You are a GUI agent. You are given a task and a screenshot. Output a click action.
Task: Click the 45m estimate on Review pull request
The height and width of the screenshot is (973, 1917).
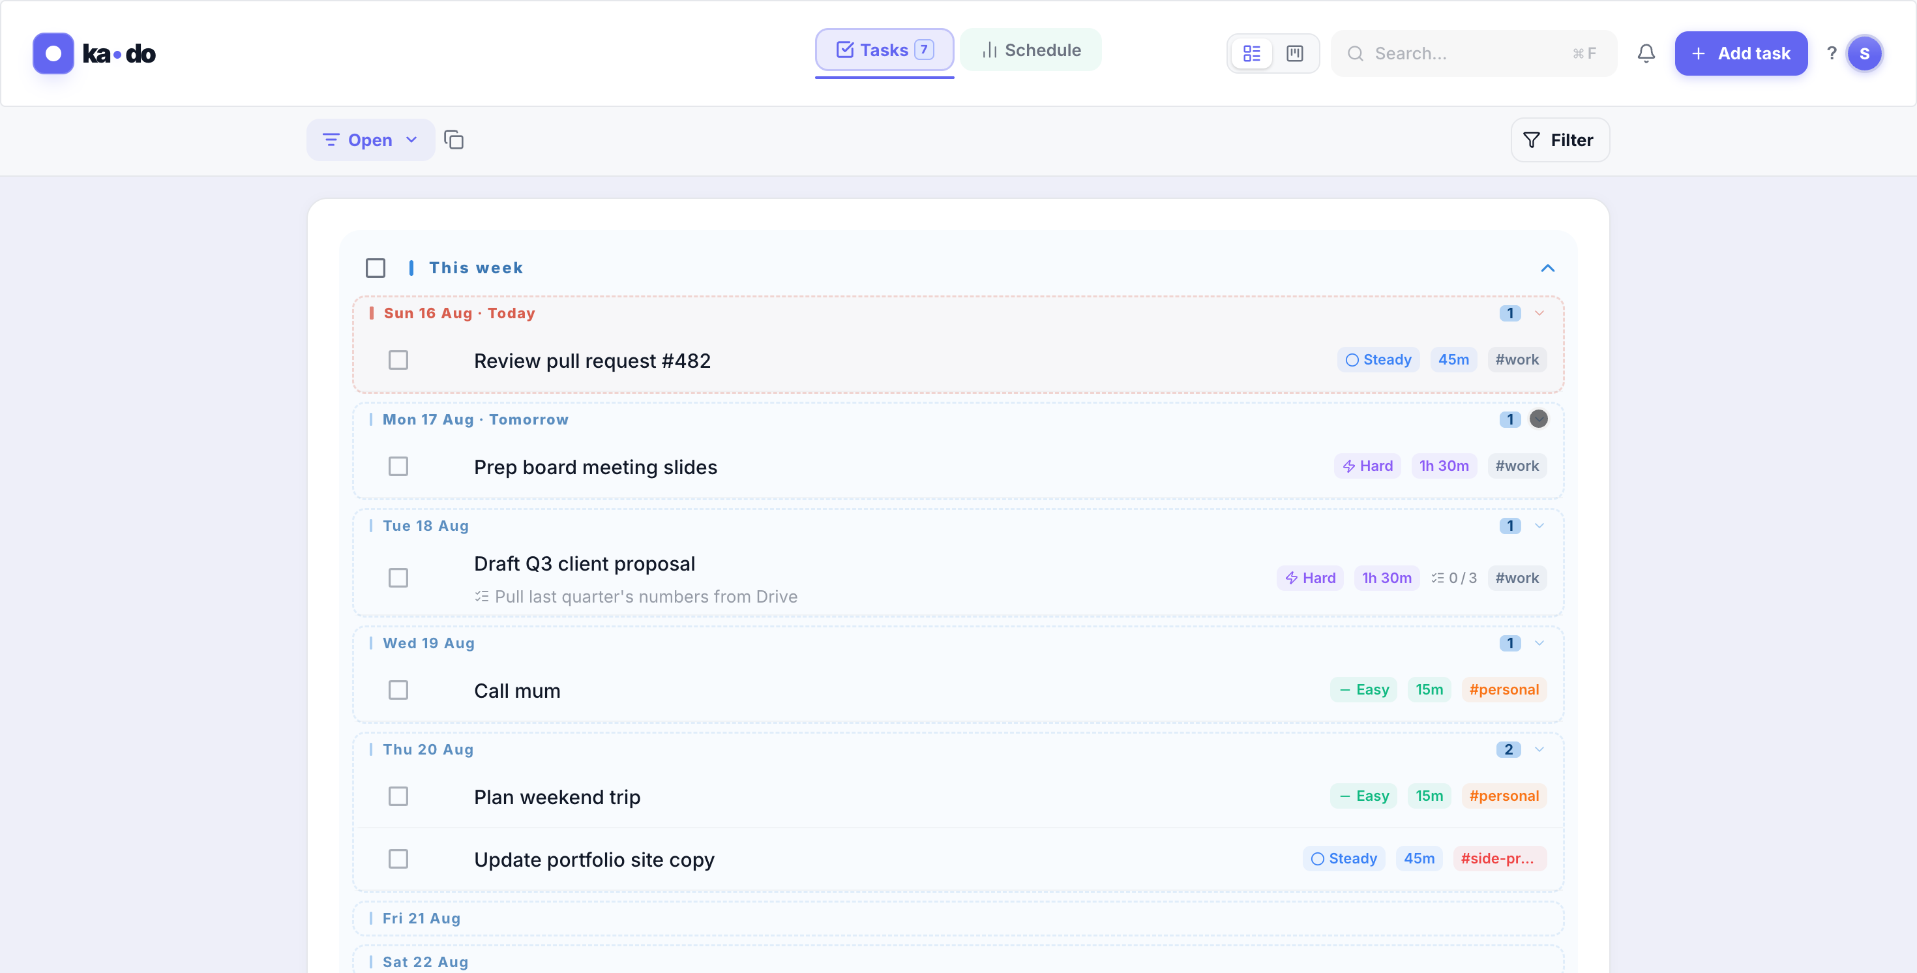coord(1454,359)
